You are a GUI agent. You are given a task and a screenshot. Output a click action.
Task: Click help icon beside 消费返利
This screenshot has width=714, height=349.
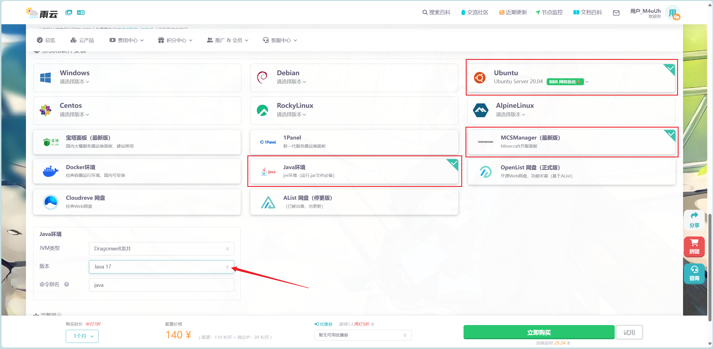(x=568, y=343)
